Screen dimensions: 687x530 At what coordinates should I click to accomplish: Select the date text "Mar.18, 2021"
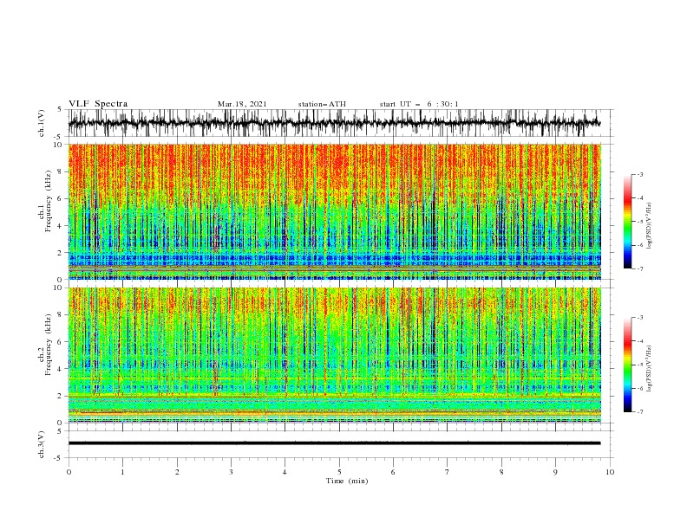coord(242,104)
